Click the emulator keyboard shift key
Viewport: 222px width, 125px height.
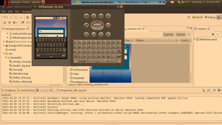click(76, 56)
